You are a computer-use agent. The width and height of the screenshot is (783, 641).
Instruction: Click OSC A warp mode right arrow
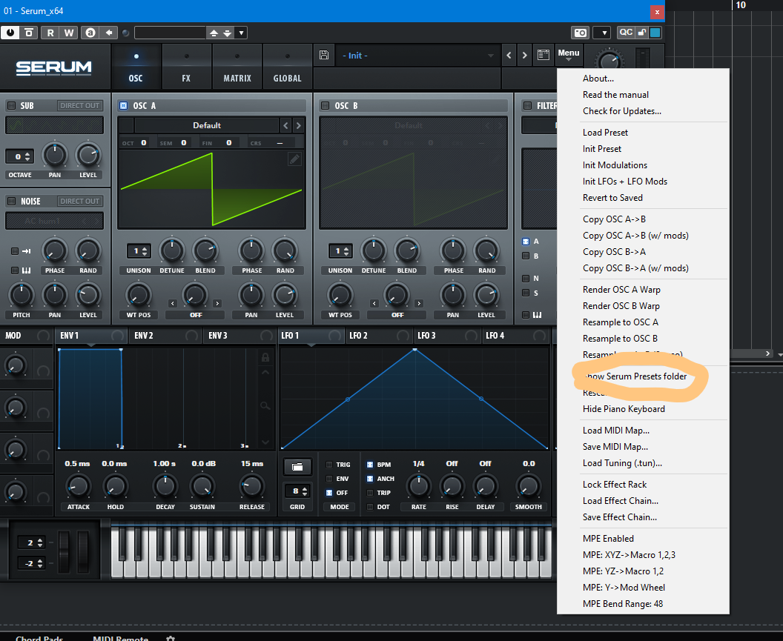point(217,304)
